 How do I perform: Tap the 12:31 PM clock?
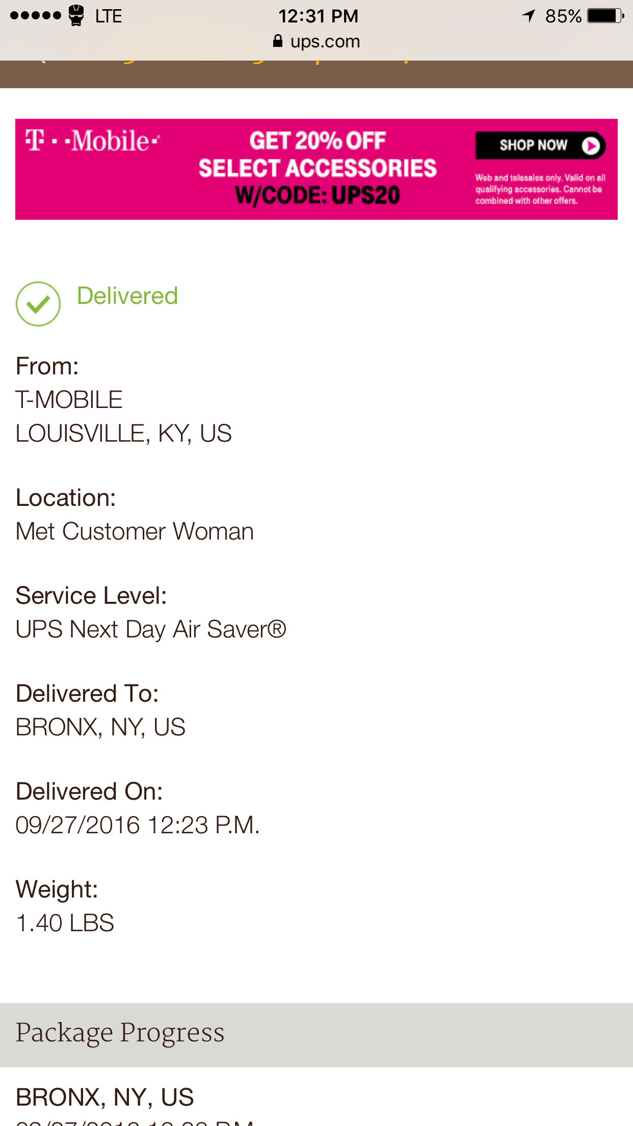click(318, 16)
